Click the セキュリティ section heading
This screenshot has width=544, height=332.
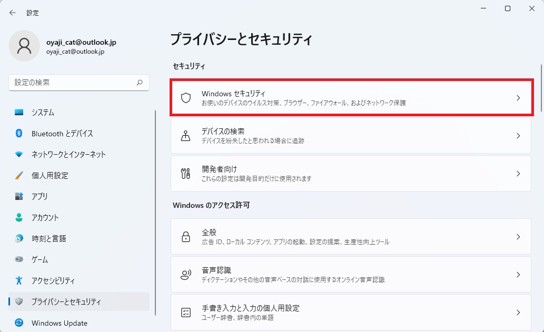[x=189, y=66]
